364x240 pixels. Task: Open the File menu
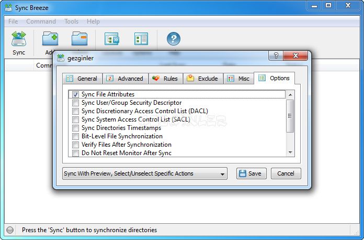[x=13, y=21]
